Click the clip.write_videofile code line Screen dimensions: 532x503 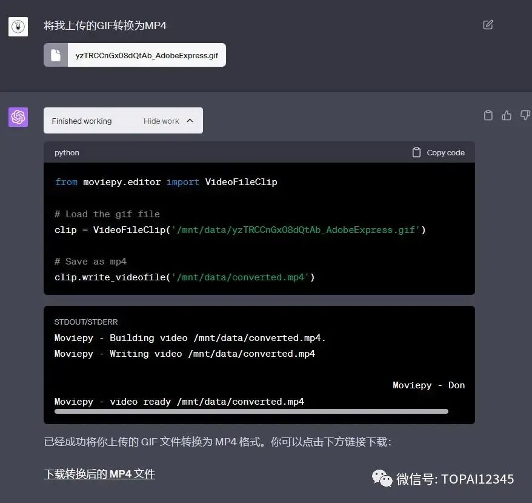point(184,277)
